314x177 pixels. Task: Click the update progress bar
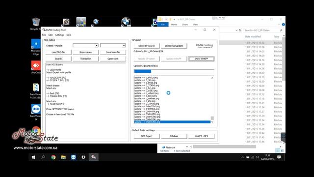[174, 71]
